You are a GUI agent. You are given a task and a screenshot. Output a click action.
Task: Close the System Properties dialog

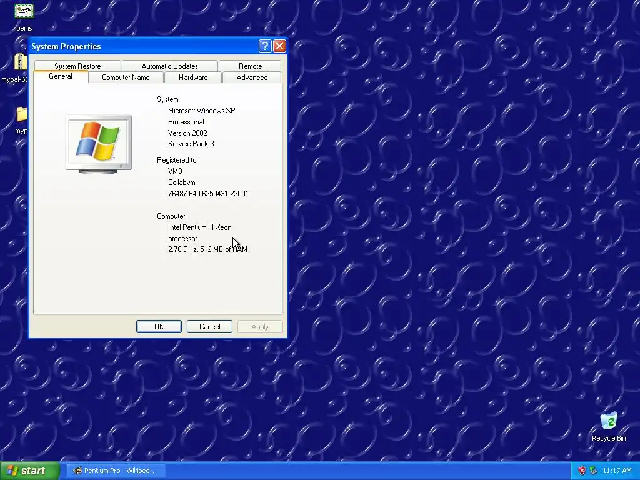(x=279, y=46)
